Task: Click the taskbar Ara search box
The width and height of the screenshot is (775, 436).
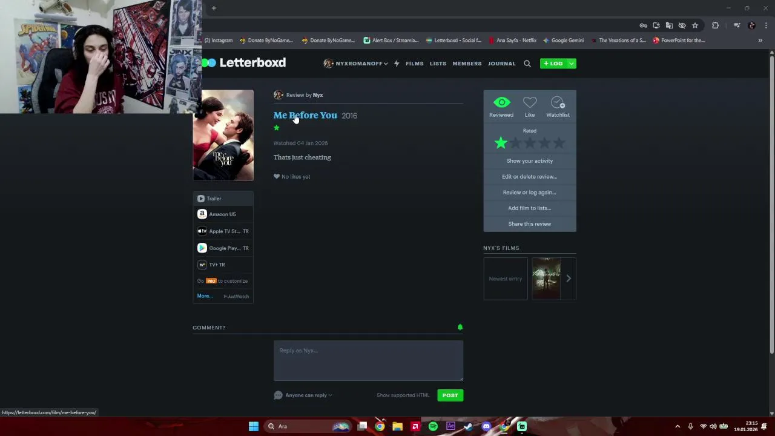Action: point(309,426)
